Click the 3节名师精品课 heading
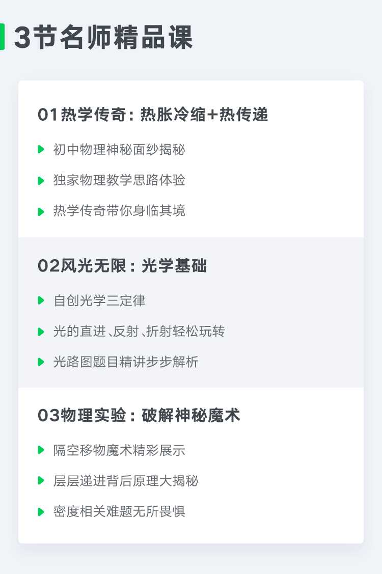Screen dimensions: 382x574 pos(103,37)
